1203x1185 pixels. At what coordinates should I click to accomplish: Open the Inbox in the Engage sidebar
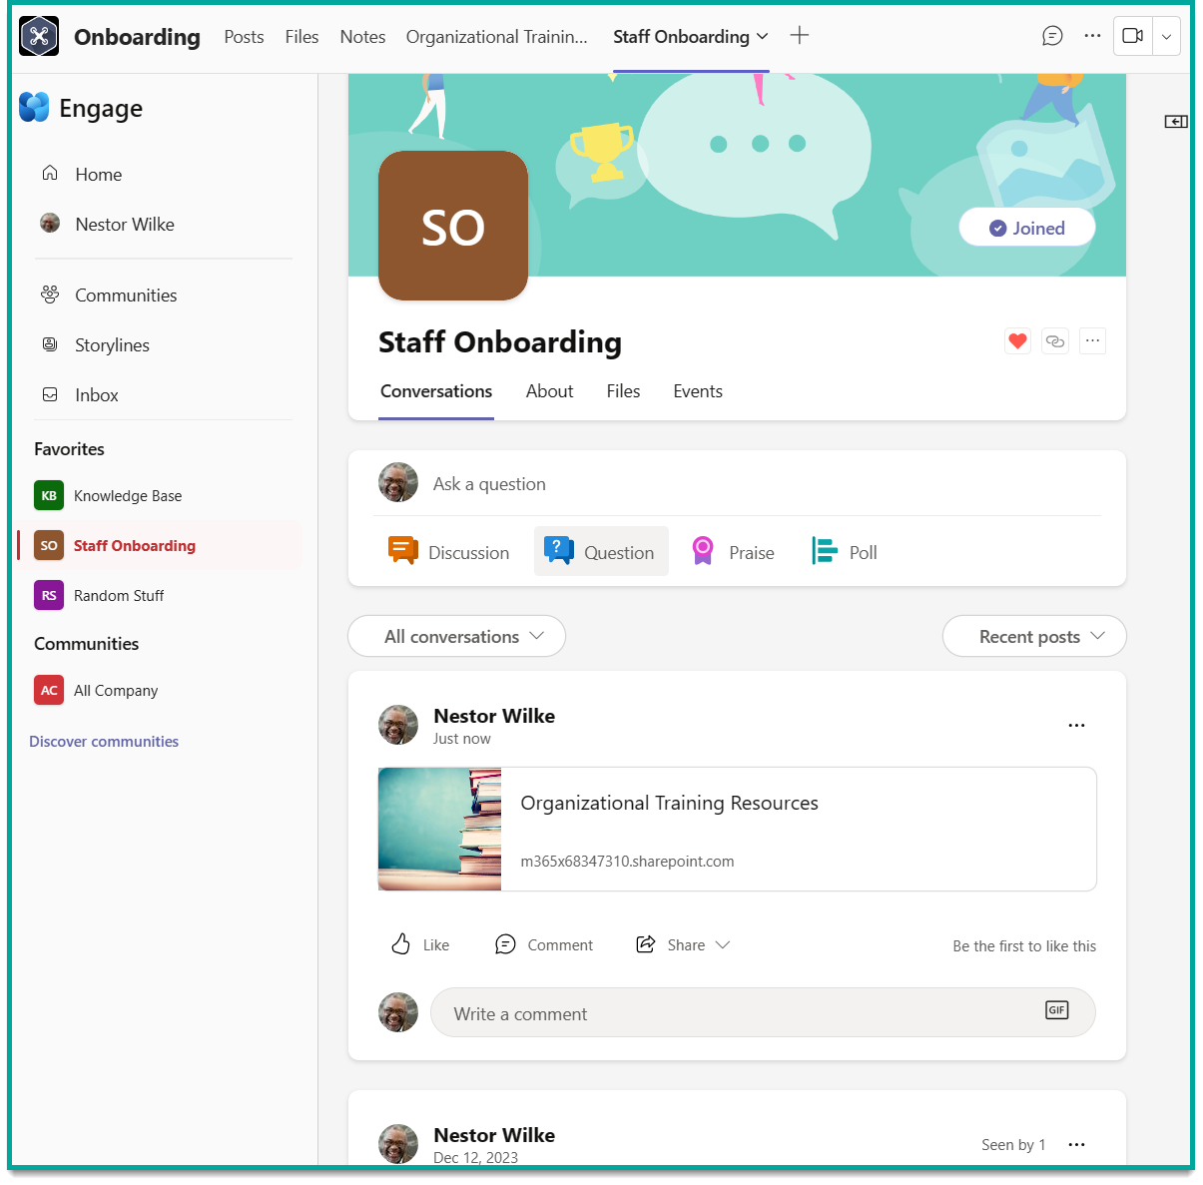click(x=96, y=394)
